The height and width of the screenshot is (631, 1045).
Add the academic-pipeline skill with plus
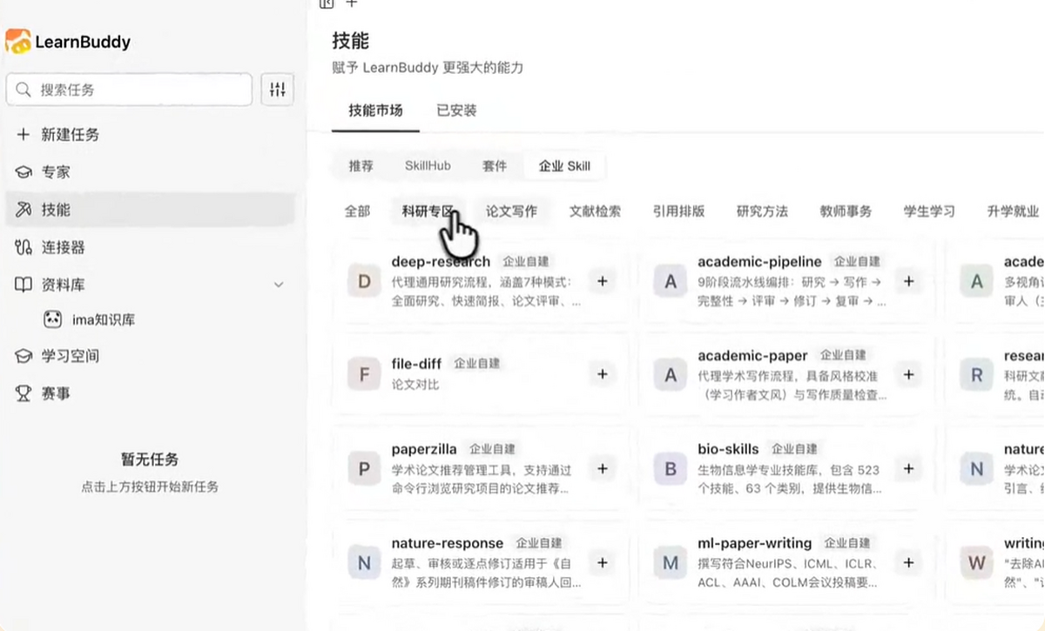(908, 281)
